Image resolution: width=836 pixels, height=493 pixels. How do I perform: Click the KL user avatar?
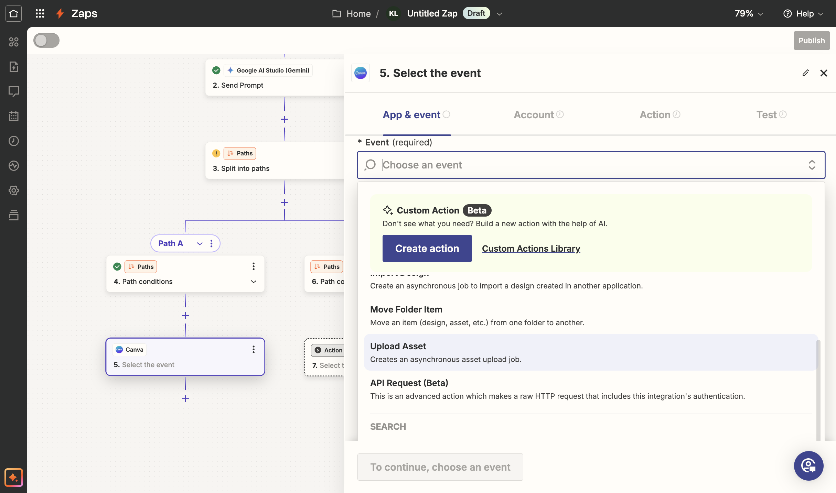393,13
